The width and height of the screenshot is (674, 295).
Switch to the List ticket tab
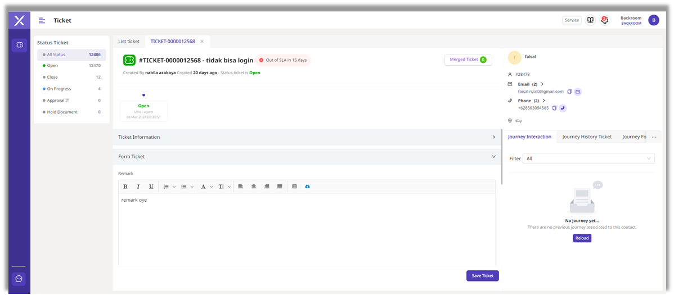click(129, 42)
